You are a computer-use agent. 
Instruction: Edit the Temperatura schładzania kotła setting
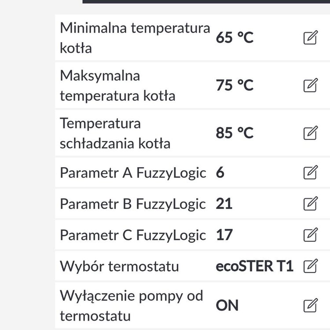311,132
